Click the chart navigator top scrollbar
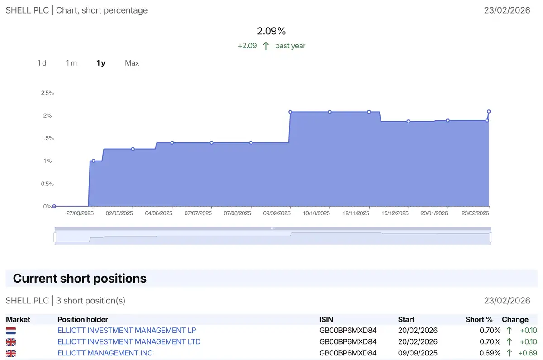 (272, 228)
